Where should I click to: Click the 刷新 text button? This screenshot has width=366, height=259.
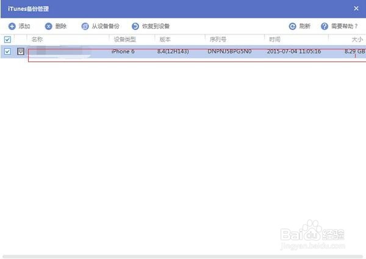[305, 26]
